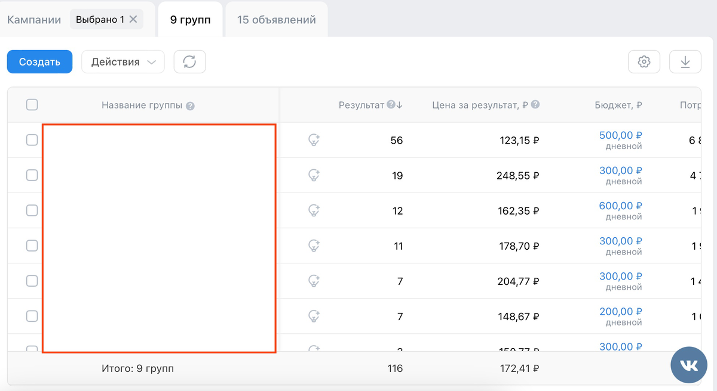Toggle the select-all groups checkbox
This screenshot has width=717, height=391.
(x=32, y=105)
